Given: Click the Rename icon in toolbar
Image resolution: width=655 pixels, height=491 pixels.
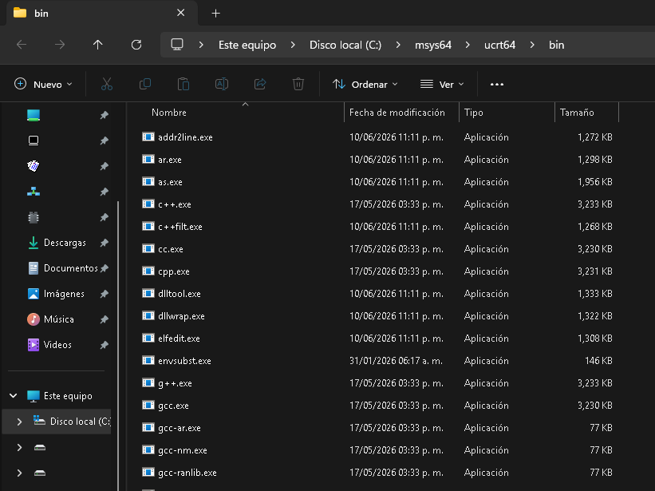Looking at the screenshot, I should 222,85.
